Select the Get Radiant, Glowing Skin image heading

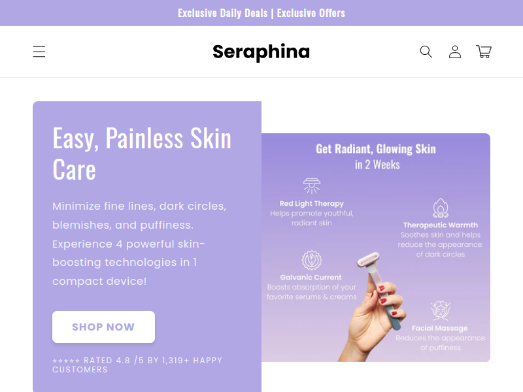pyautogui.click(x=376, y=157)
